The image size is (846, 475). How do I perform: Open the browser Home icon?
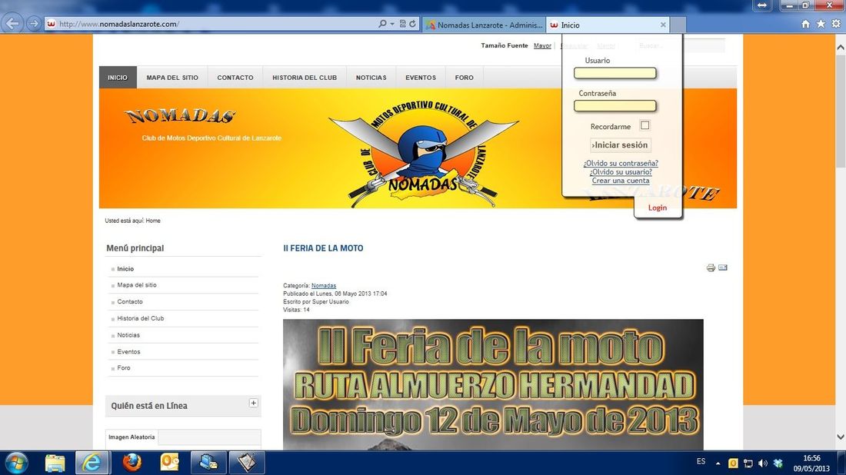(x=805, y=24)
